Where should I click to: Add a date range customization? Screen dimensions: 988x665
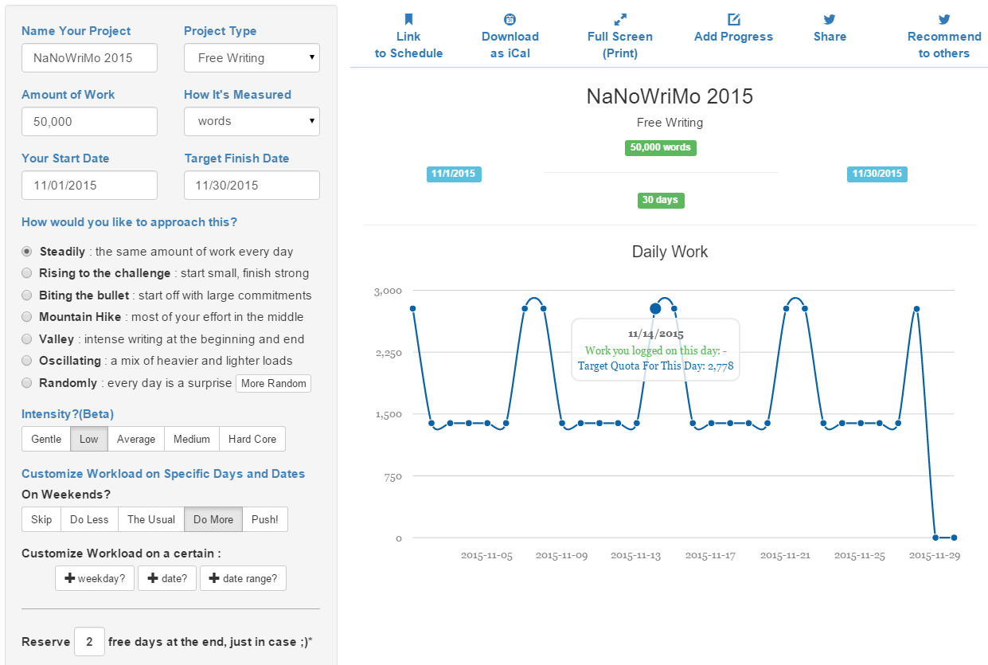pyautogui.click(x=243, y=578)
